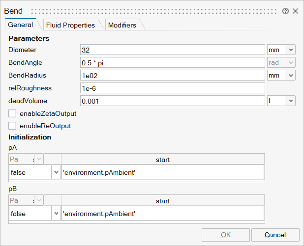Toggle the enableReOutput checkbox
304x246 pixels.
click(x=13, y=126)
